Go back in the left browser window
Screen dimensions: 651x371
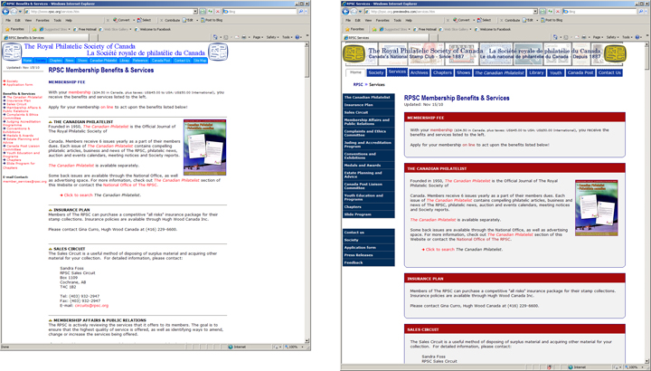point(5,12)
